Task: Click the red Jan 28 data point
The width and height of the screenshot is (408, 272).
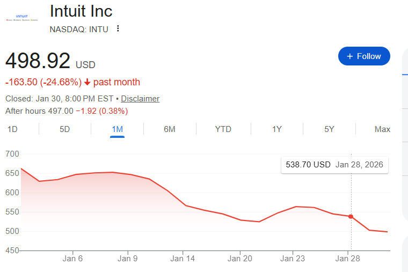Action: [351, 216]
